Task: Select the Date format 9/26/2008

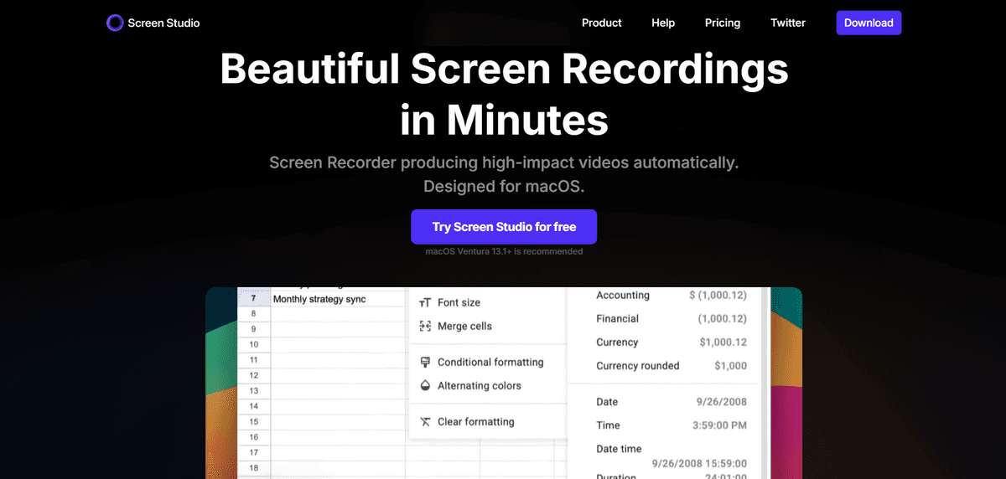Action: 671,401
